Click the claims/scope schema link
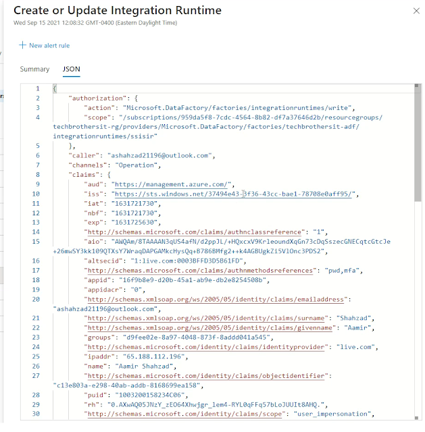The image size is (425, 432). pos(184,414)
